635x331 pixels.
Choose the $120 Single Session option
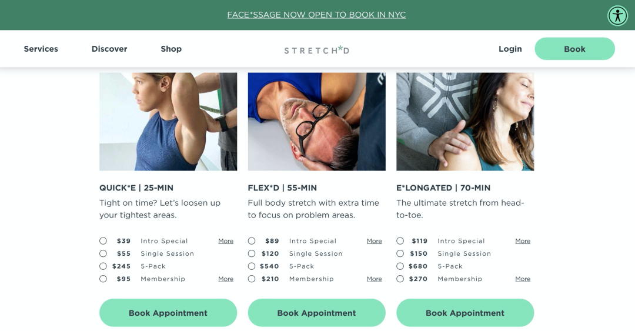pyautogui.click(x=252, y=253)
